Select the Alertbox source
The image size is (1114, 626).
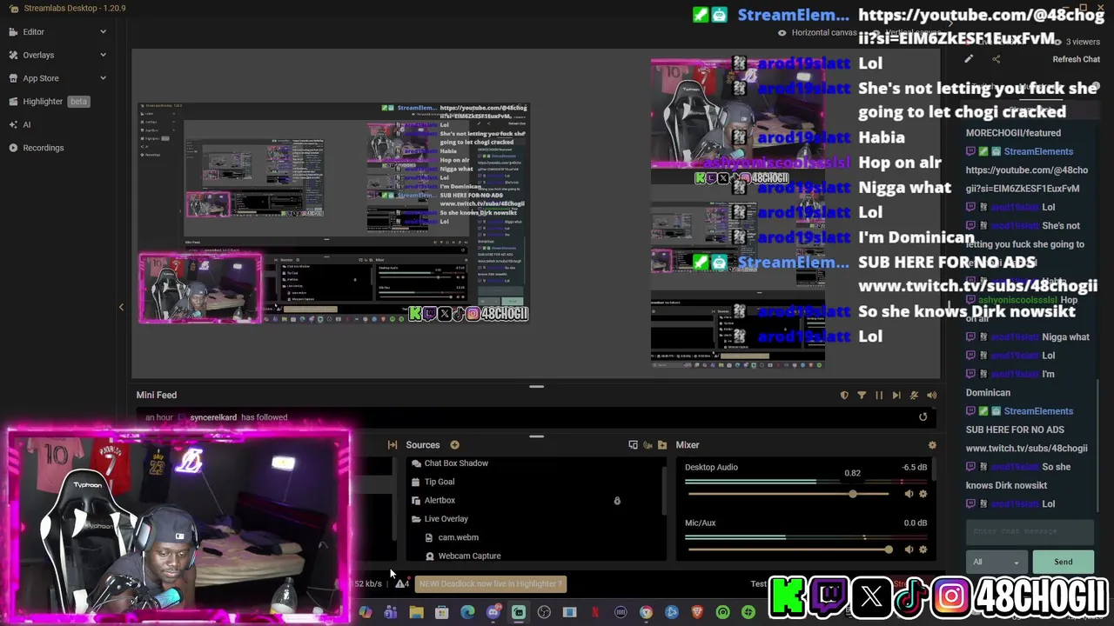click(x=440, y=501)
